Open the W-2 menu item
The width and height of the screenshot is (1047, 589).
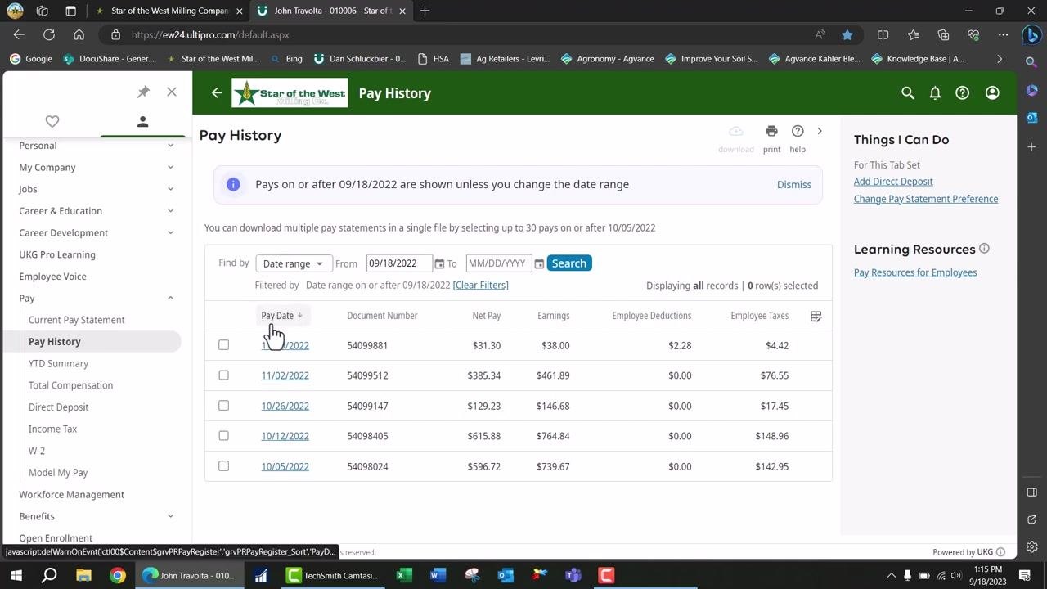click(x=37, y=451)
